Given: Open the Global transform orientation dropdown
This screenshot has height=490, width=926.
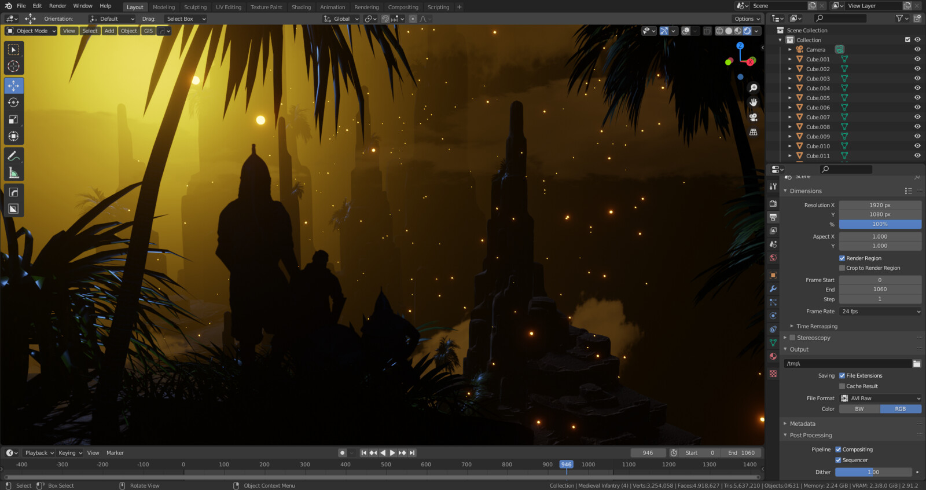Looking at the screenshot, I should click(341, 19).
